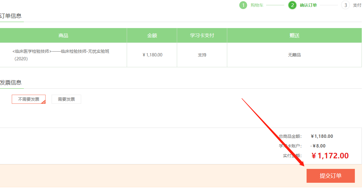Click the 商品 column header
This screenshot has height=190, width=363.
coord(63,36)
